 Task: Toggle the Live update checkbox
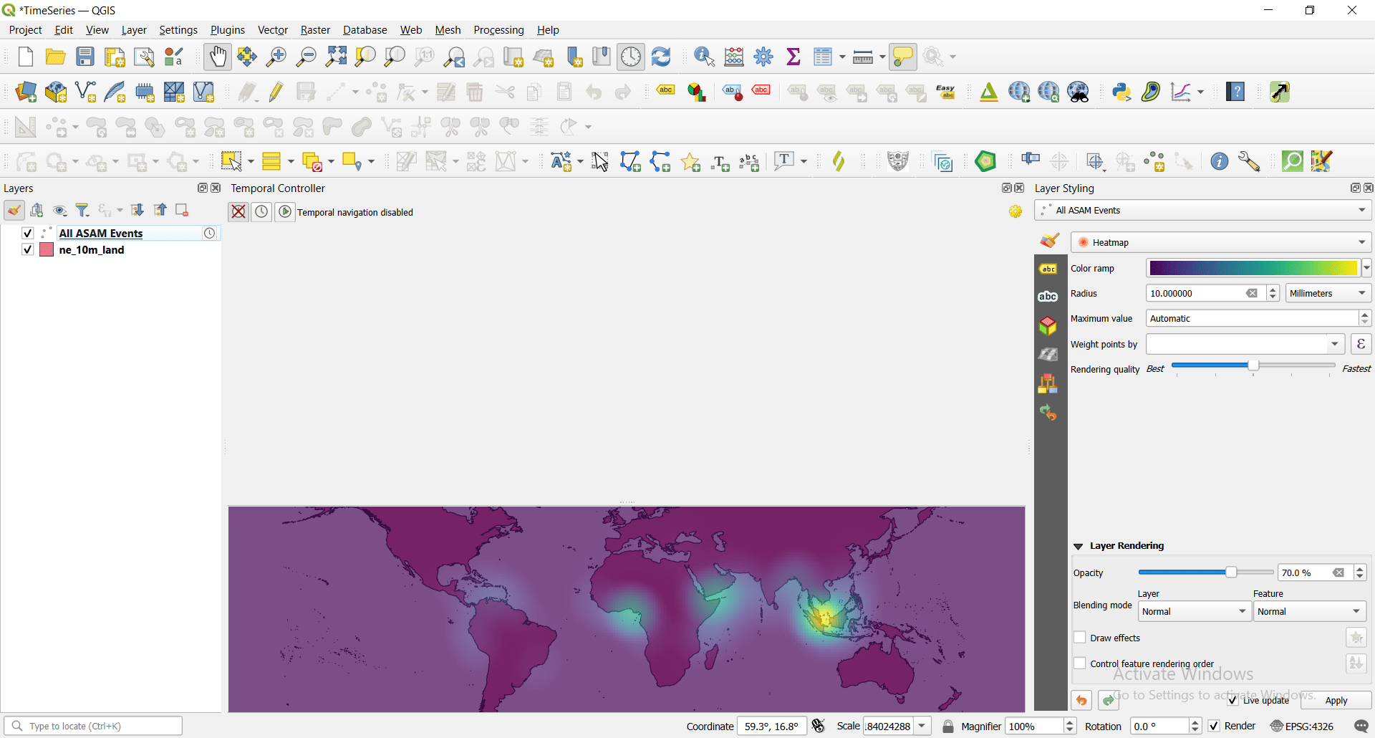click(1232, 700)
